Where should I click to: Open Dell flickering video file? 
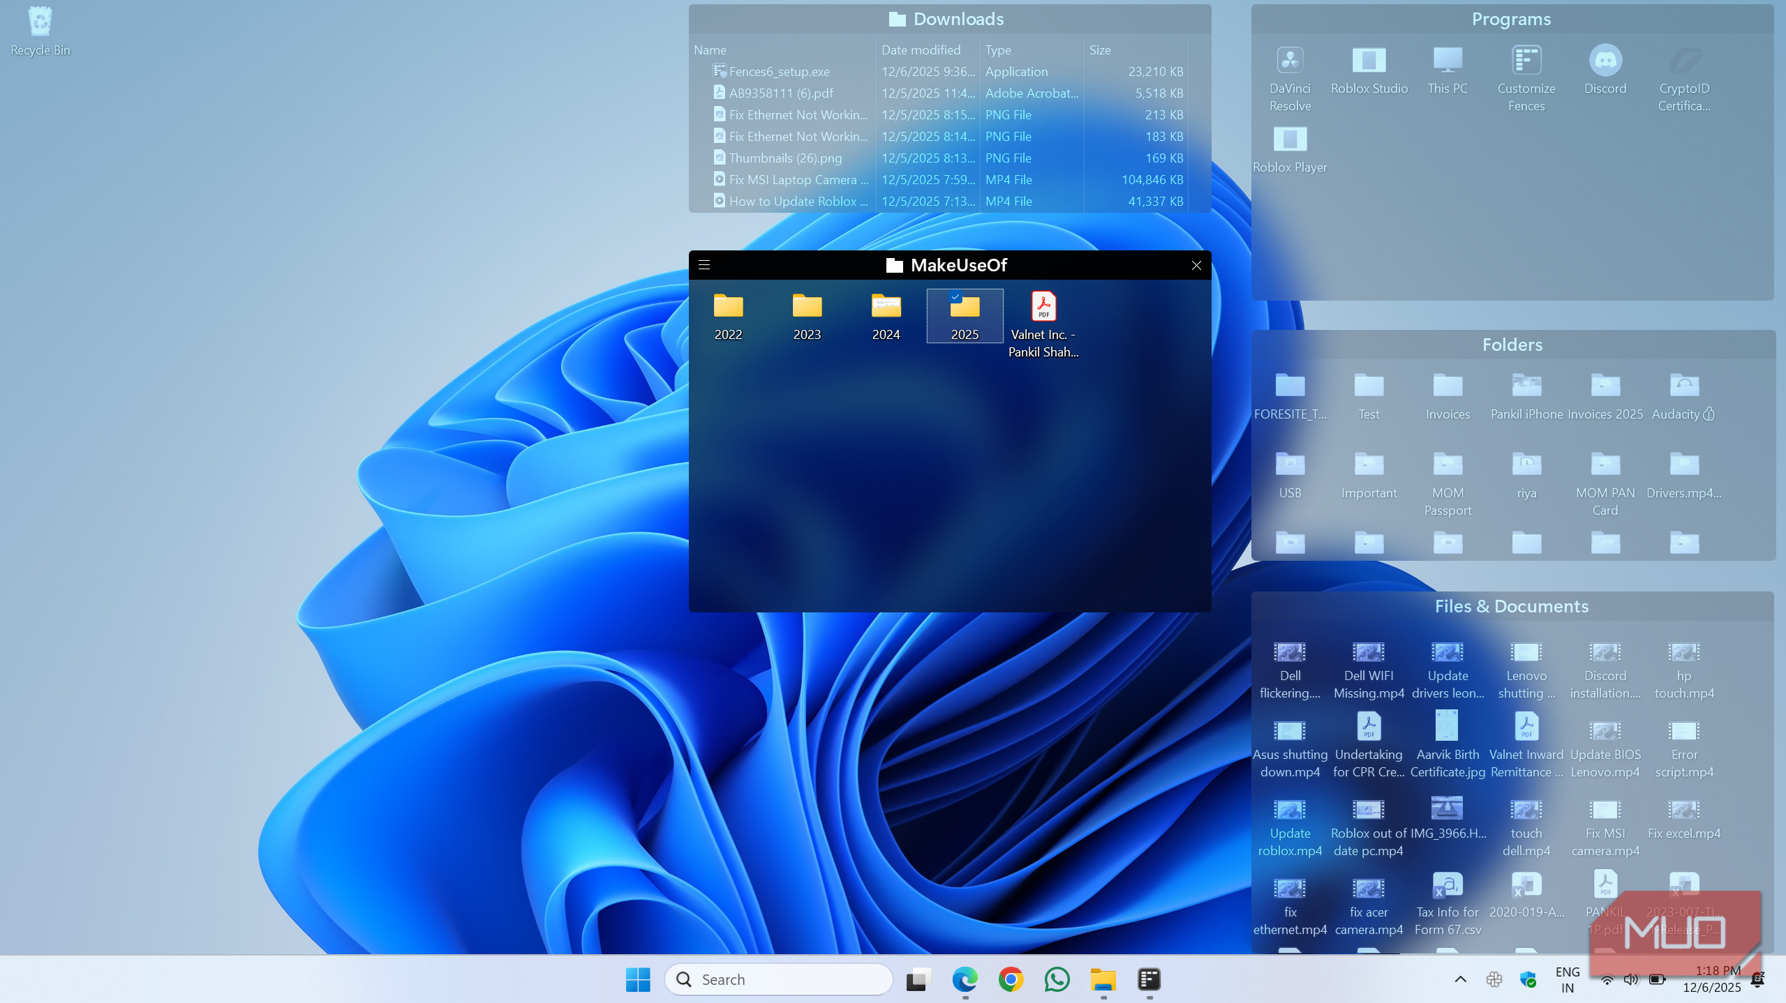pyautogui.click(x=1290, y=670)
